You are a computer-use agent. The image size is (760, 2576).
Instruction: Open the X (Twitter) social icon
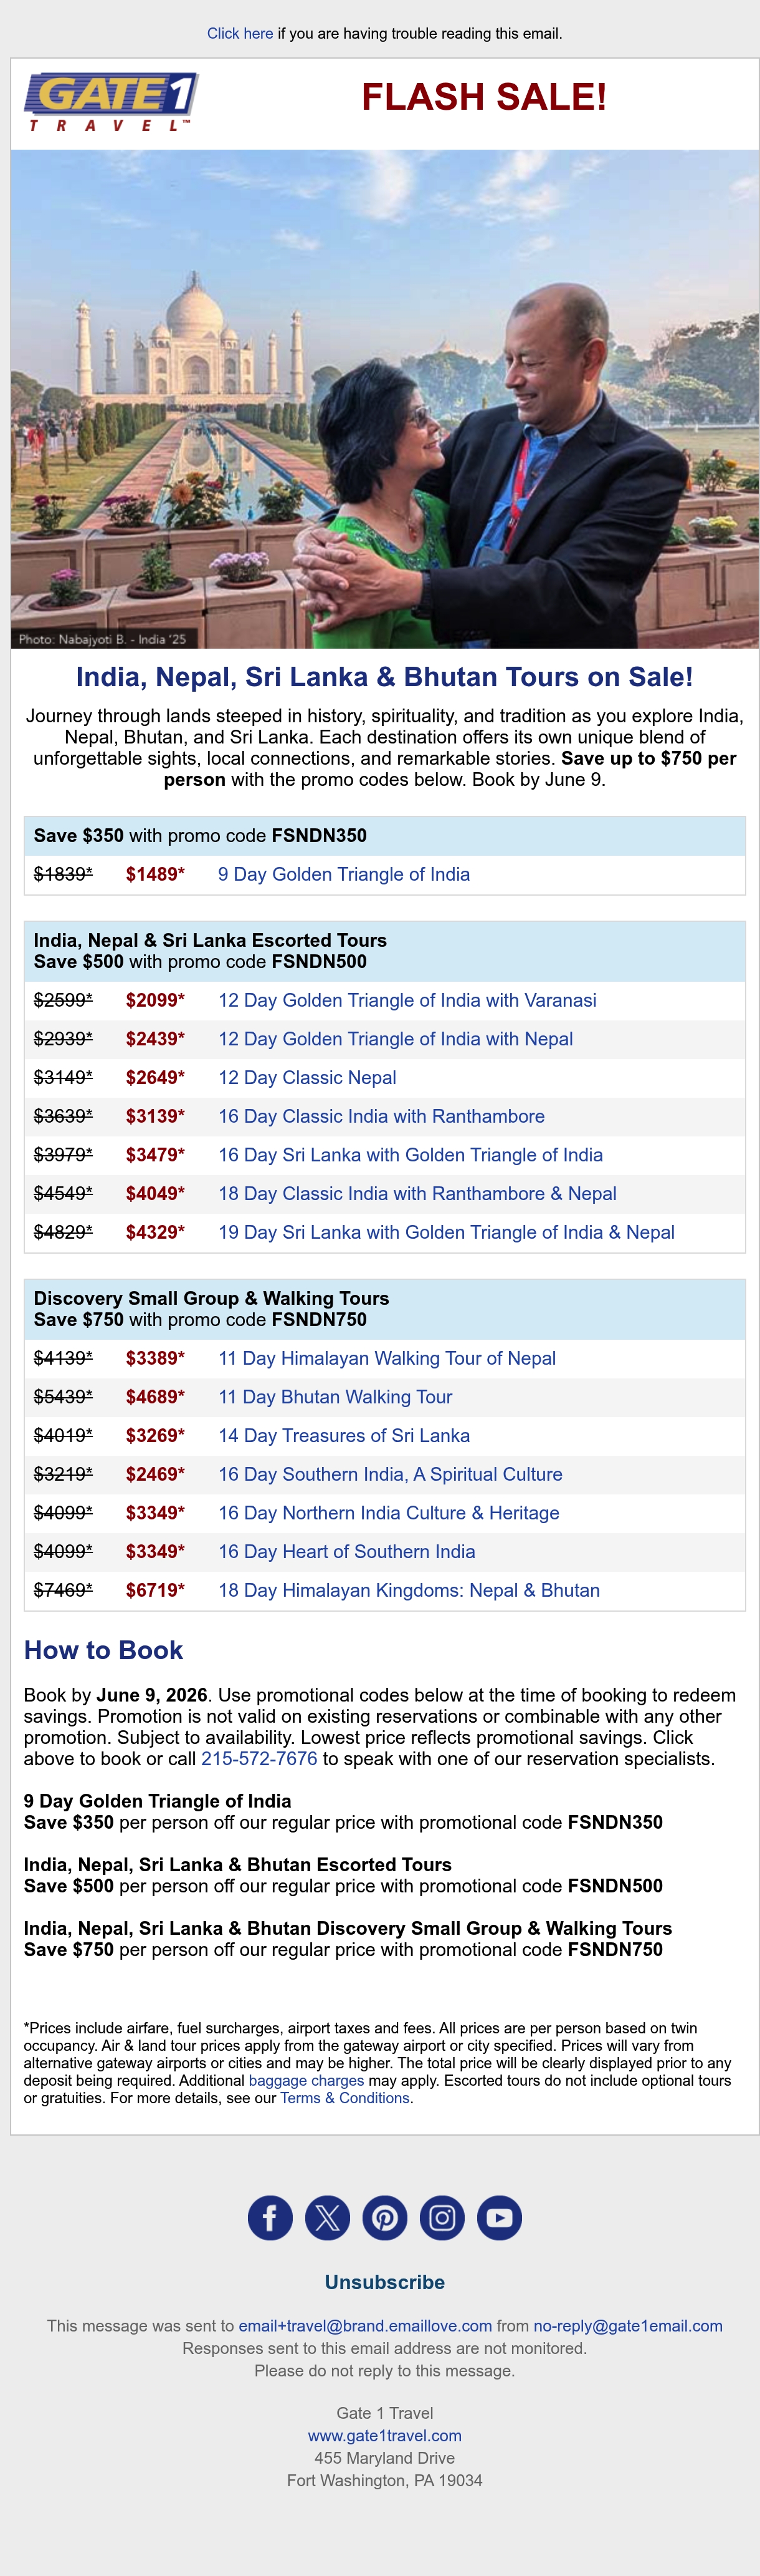pyautogui.click(x=328, y=2218)
